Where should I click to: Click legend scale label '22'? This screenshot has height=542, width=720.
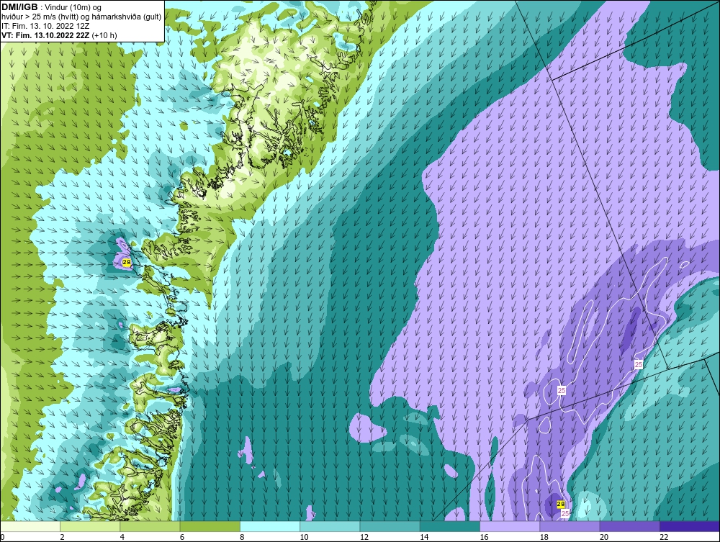tap(664, 537)
